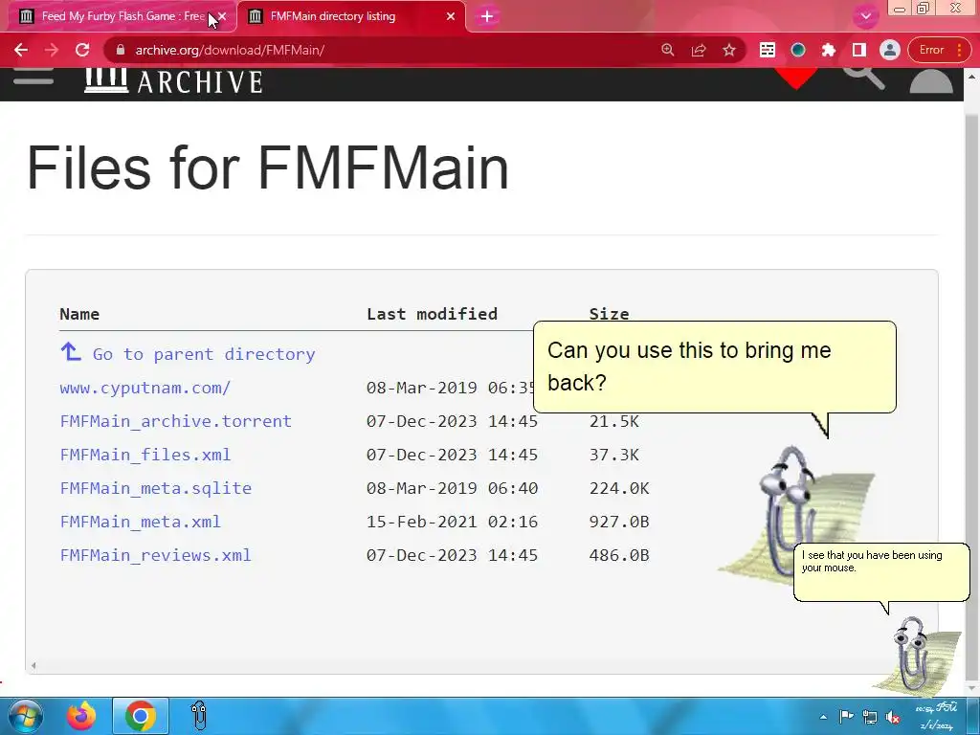Click 'I see that you have been using' bubble
Viewport: 980px width, 735px height.
[x=881, y=571]
